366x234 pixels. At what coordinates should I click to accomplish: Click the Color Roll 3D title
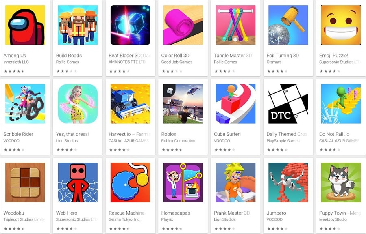tap(175, 56)
